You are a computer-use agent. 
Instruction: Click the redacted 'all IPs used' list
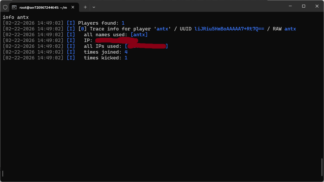[x=146, y=46]
